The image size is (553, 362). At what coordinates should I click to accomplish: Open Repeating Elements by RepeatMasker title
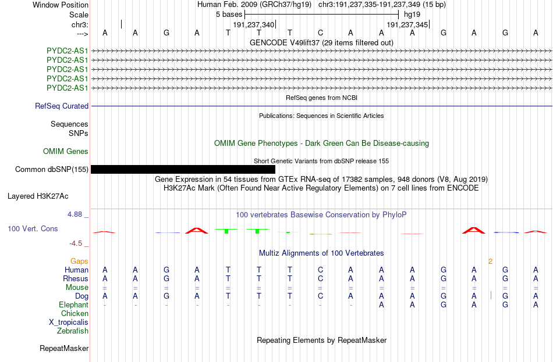(x=321, y=340)
